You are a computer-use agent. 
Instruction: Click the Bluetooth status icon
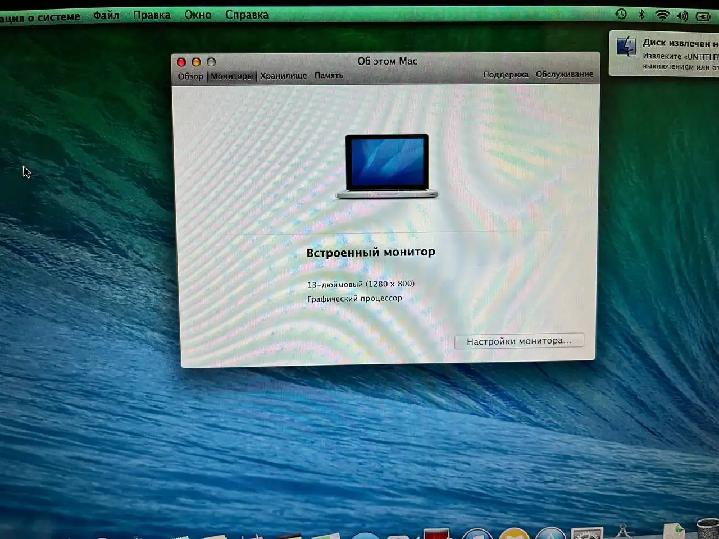641,15
